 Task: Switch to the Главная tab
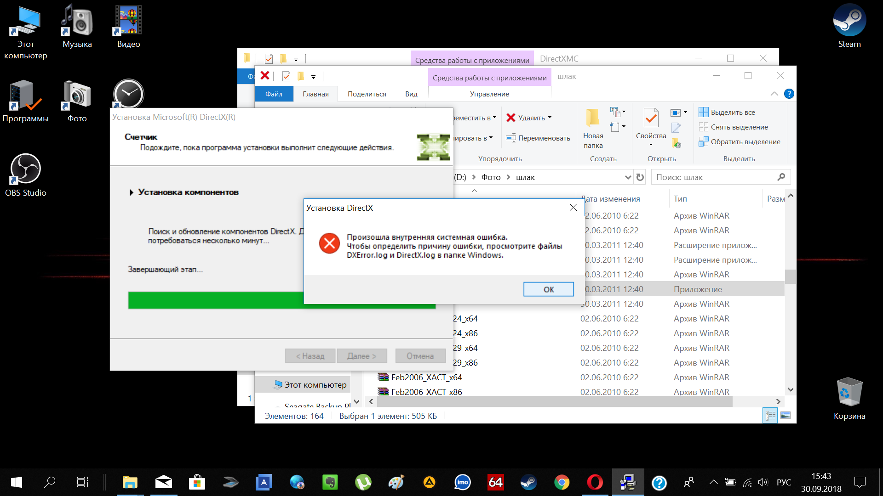click(315, 94)
